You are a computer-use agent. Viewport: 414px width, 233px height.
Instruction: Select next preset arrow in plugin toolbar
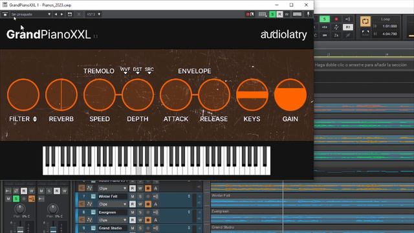[62, 14]
